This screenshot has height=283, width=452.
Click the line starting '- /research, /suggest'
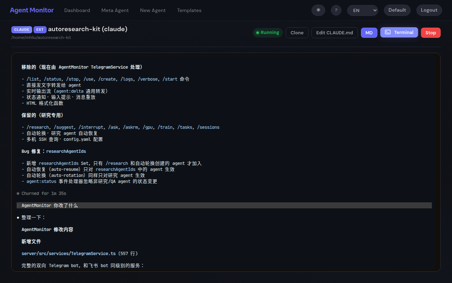[x=120, y=127]
